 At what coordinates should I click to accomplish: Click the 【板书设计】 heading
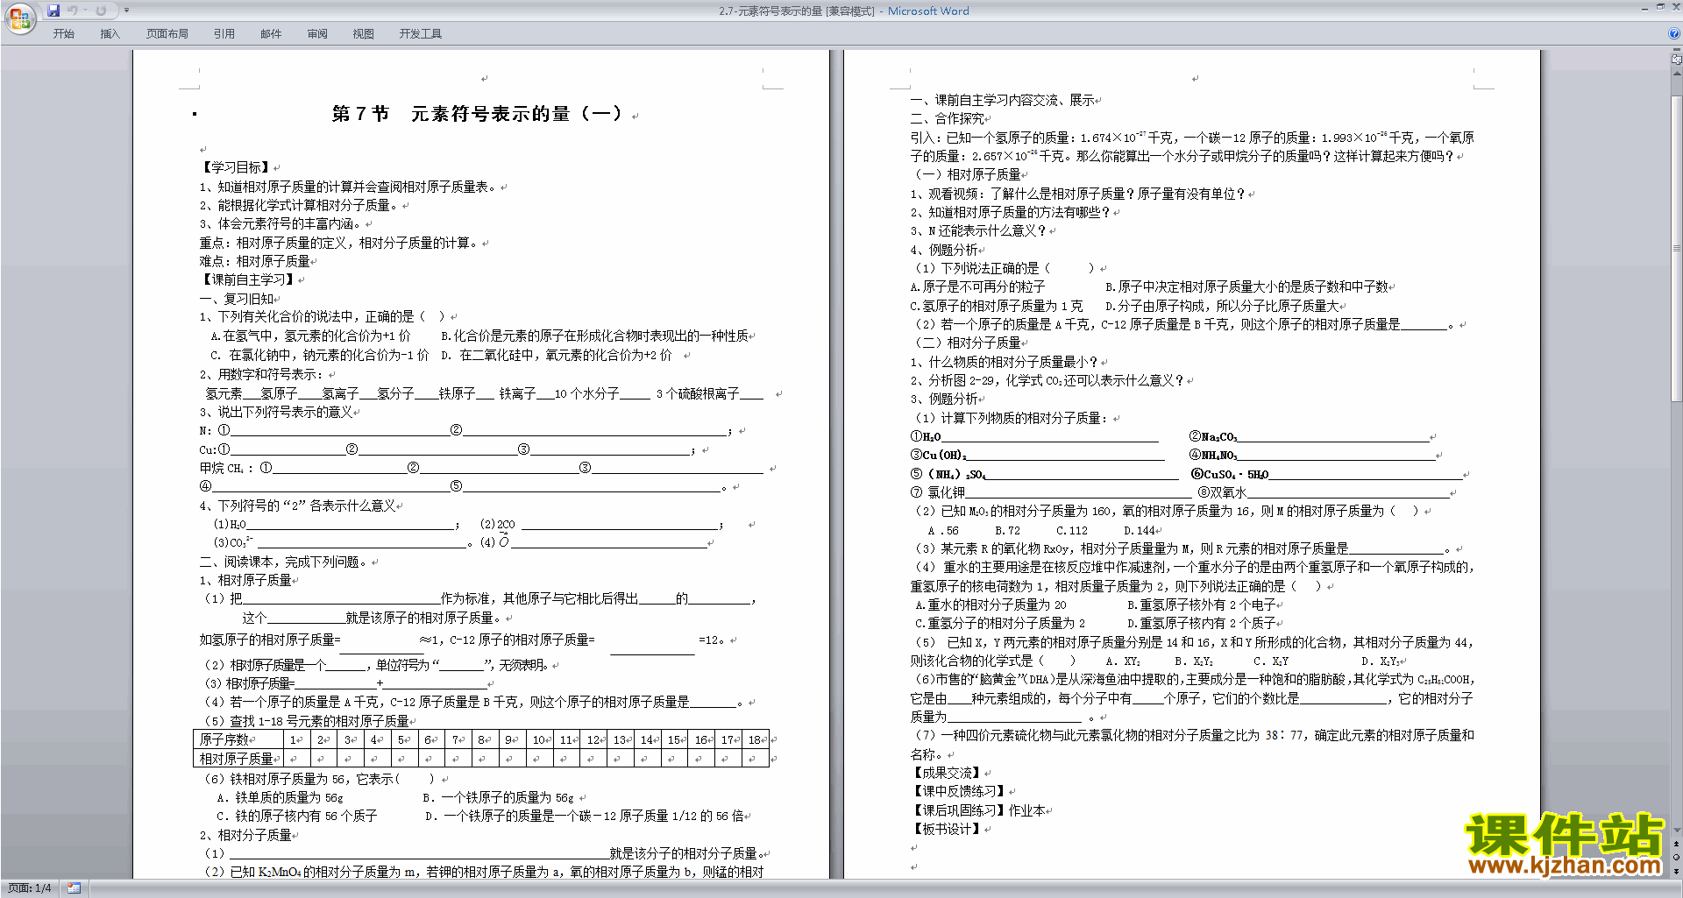pyautogui.click(x=946, y=829)
